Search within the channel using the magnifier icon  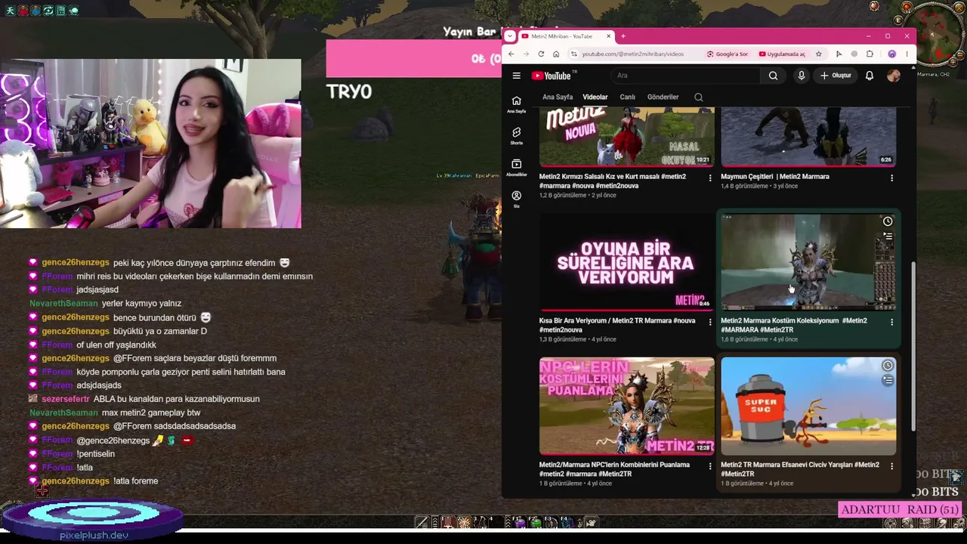coord(699,97)
